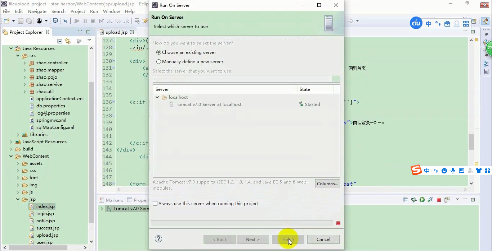Open the Edit menu

pyautogui.click(x=19, y=11)
